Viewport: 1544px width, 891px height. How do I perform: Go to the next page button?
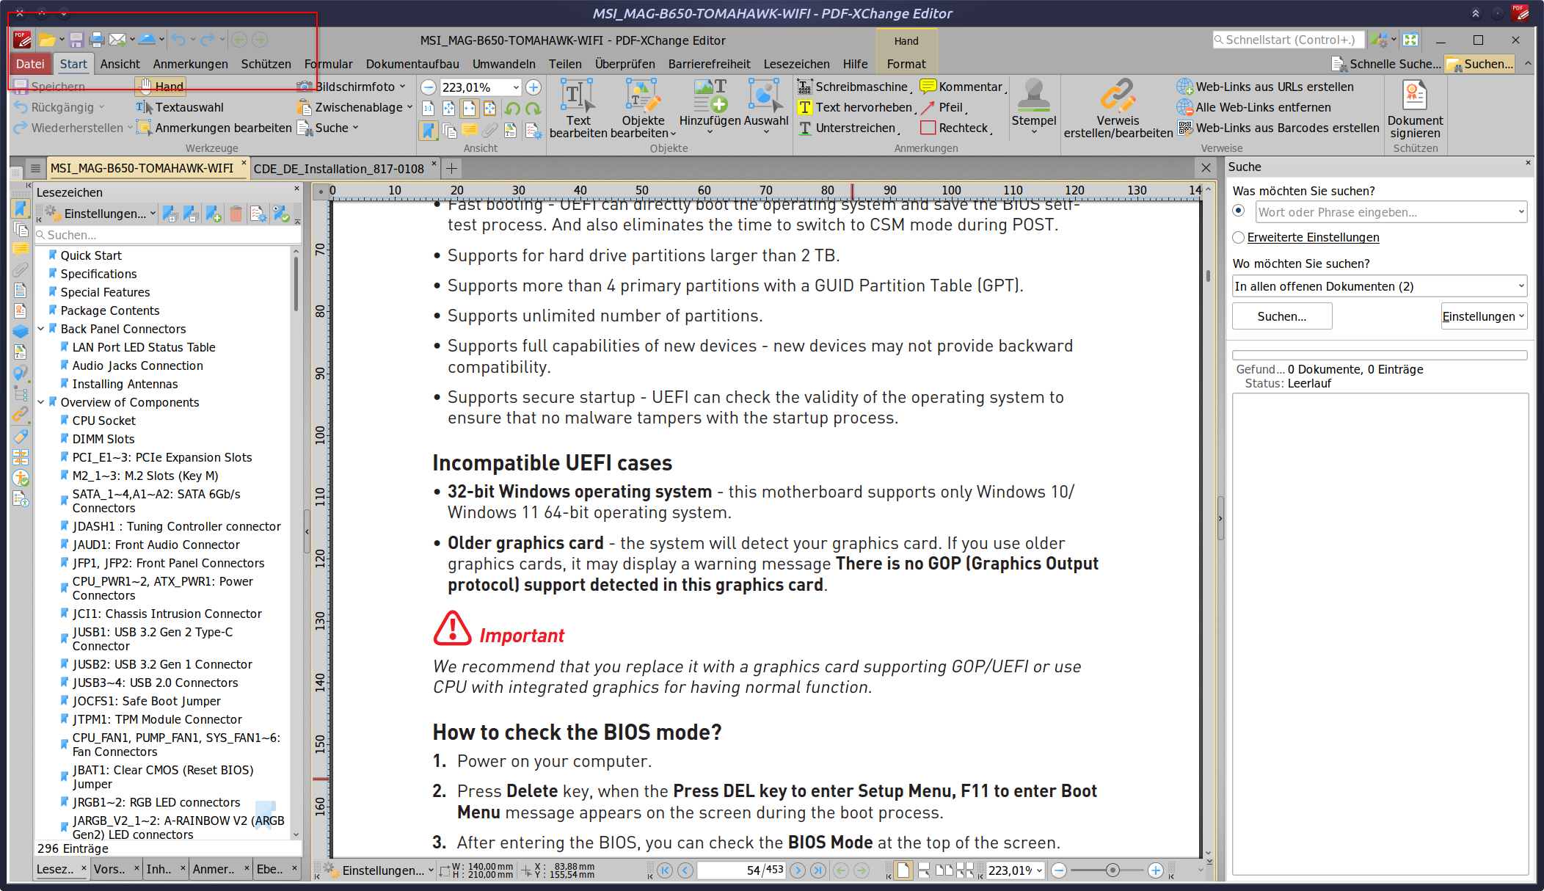coord(798,870)
